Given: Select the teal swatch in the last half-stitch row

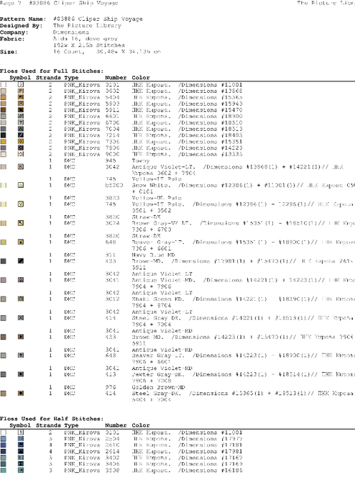Looking at the screenshot, I should (3, 471).
